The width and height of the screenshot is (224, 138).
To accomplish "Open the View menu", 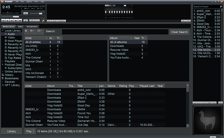I will (x=36, y=2).
